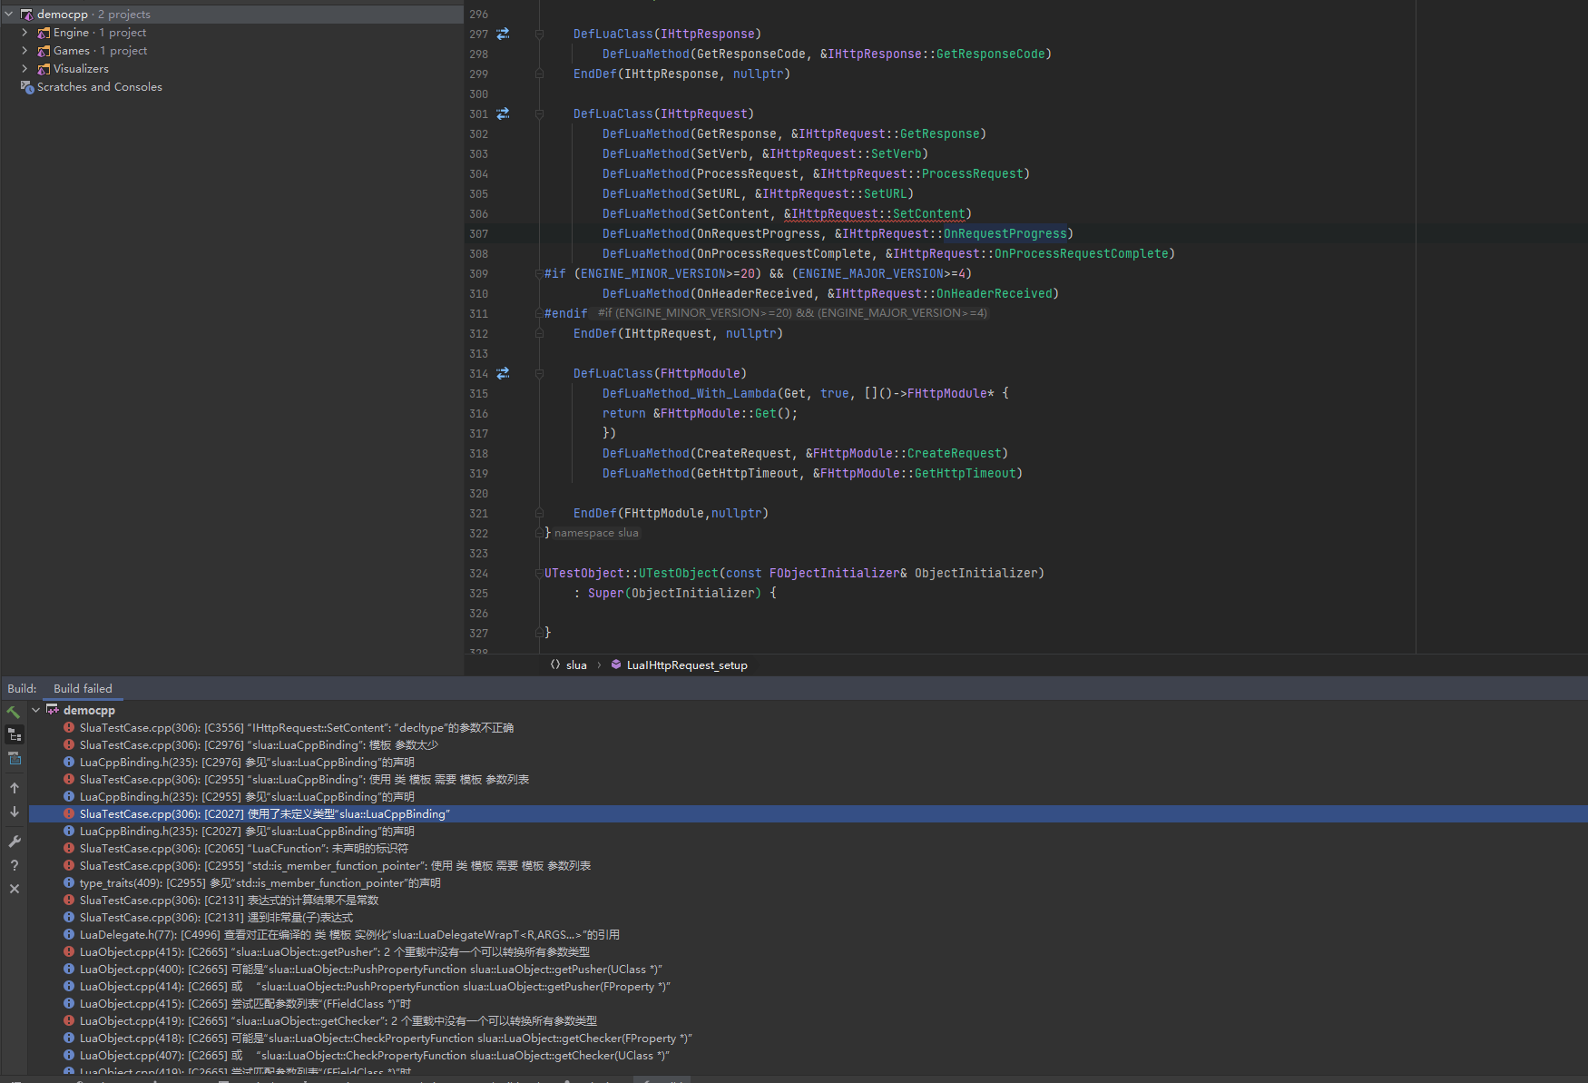Click the info icon beside type_traits(409) message
This screenshot has height=1083, width=1588.
(x=69, y=882)
